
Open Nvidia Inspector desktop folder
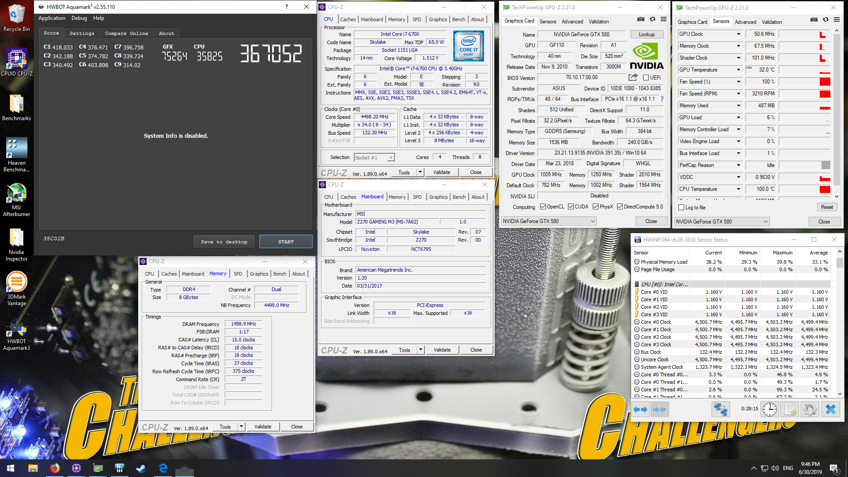(16, 245)
